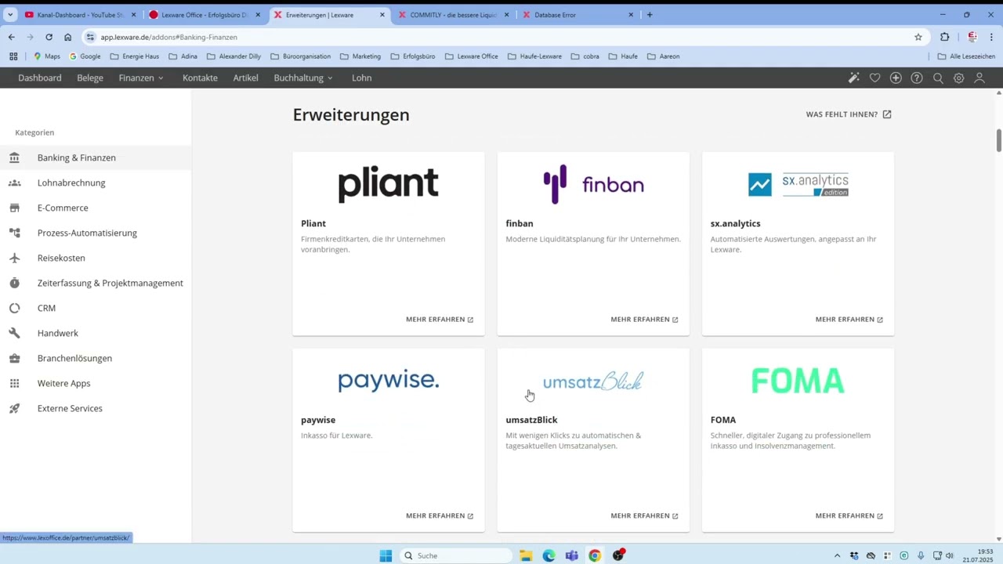Open Microsoft Teams from taskbar
Image resolution: width=1003 pixels, height=564 pixels.
point(572,555)
